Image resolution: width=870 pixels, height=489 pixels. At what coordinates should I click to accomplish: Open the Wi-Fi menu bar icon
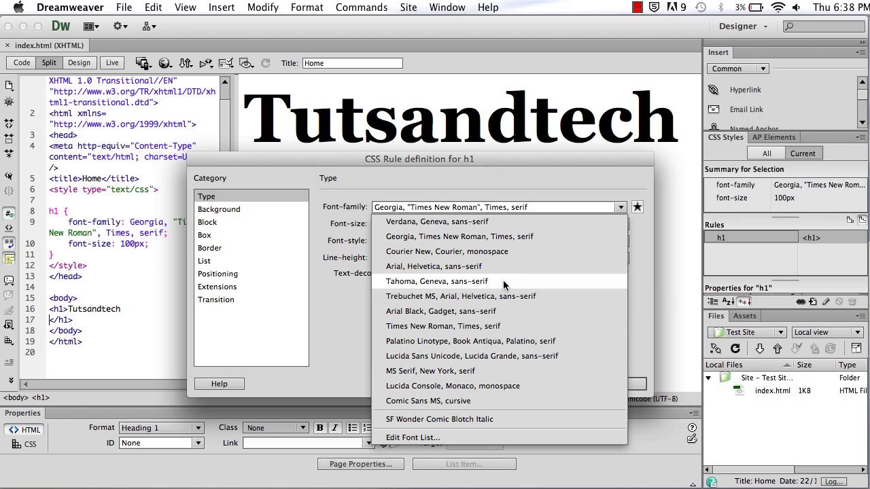778,7
